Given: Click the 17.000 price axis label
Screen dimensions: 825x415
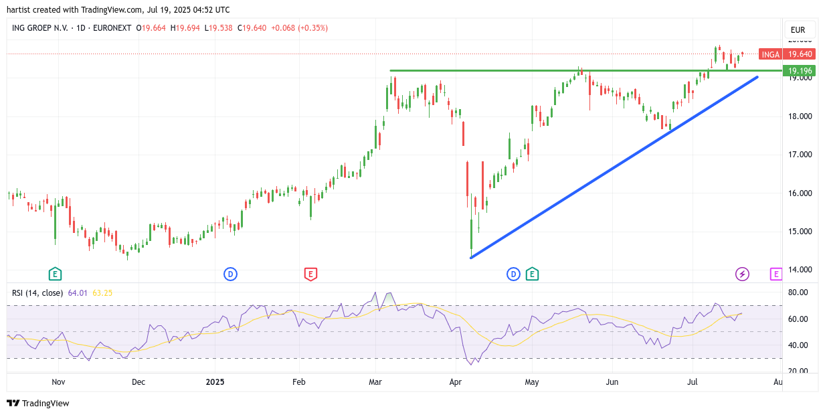Looking at the screenshot, I should tap(800, 155).
